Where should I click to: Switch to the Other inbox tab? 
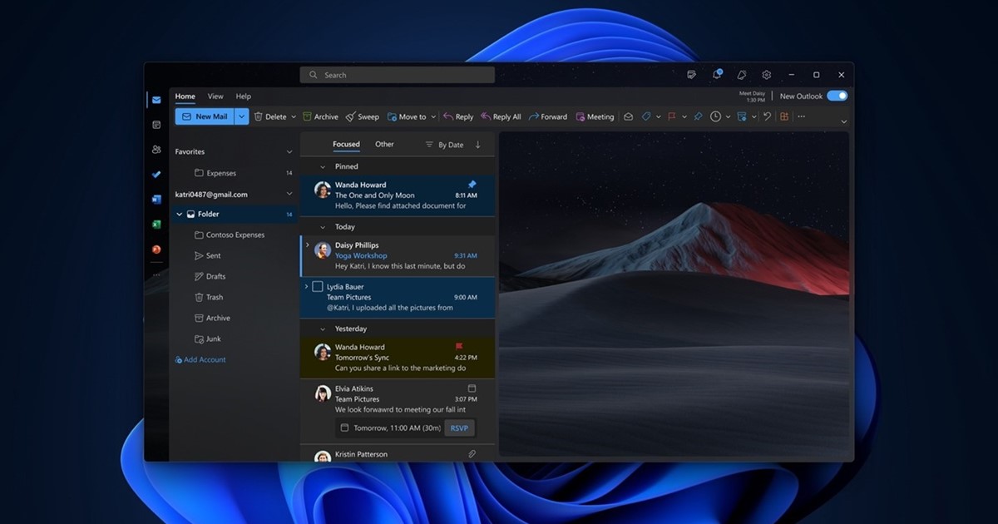click(384, 144)
